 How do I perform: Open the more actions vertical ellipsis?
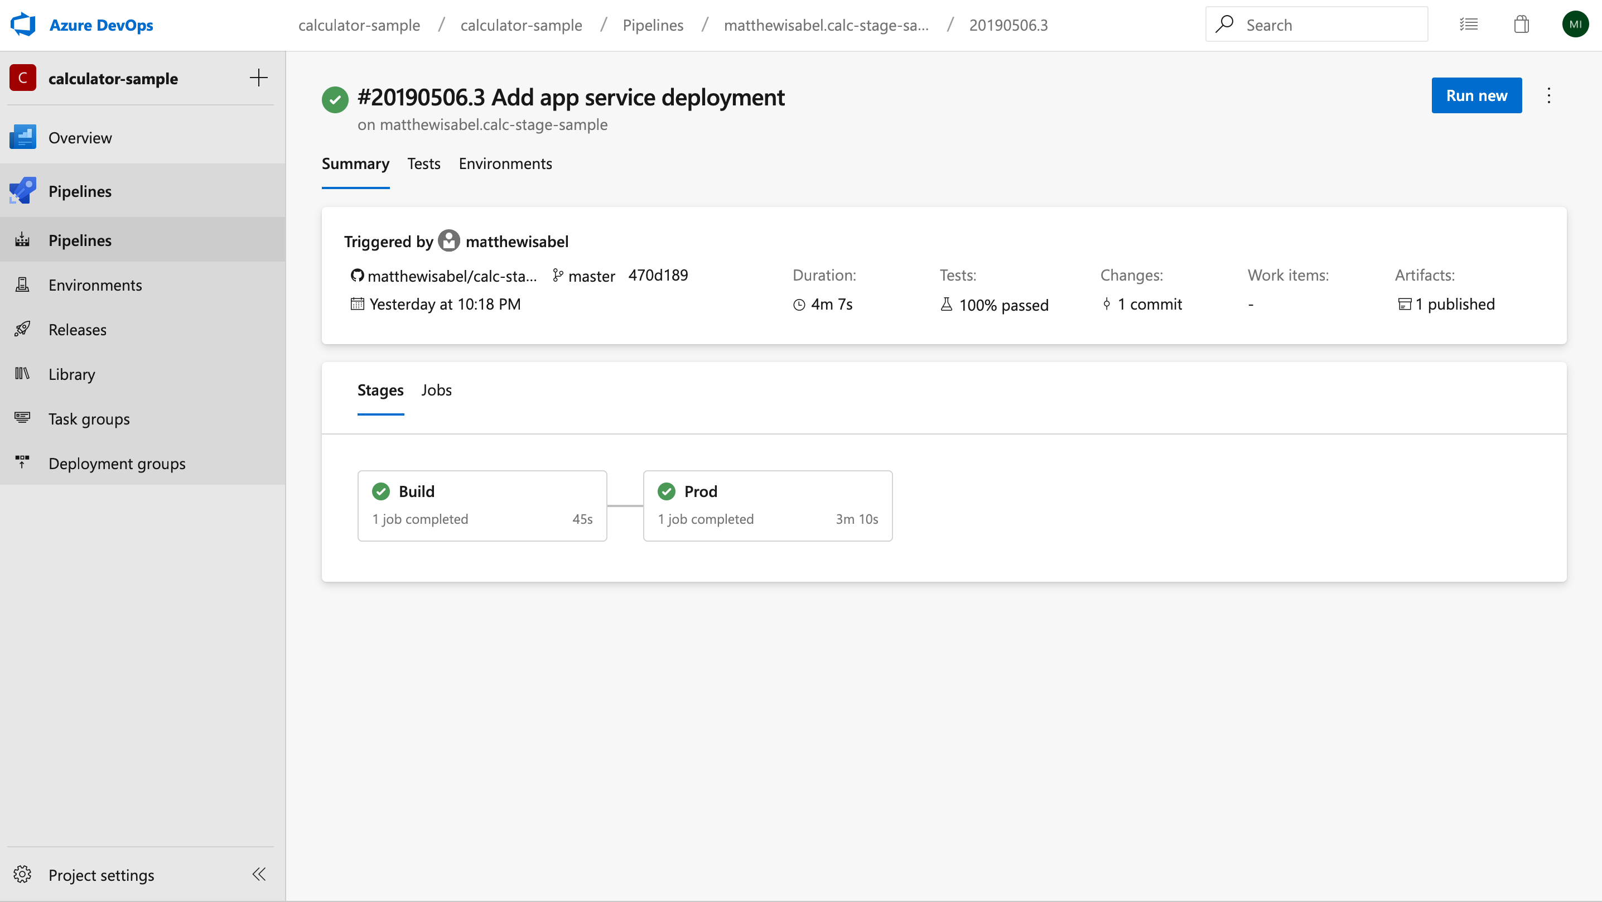[1549, 95]
